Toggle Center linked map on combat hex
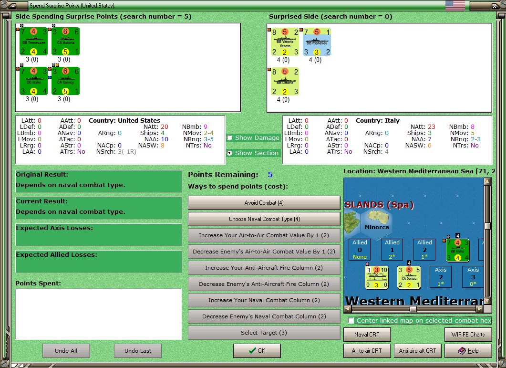Screen dimensions: 506x368 pyautogui.click(x=351, y=320)
